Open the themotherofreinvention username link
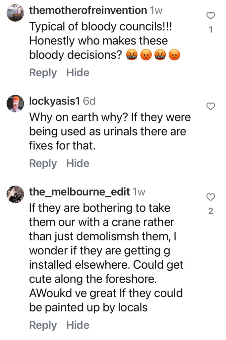 coord(88,10)
